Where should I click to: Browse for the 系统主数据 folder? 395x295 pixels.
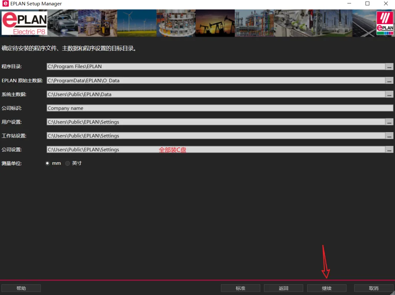point(389,94)
